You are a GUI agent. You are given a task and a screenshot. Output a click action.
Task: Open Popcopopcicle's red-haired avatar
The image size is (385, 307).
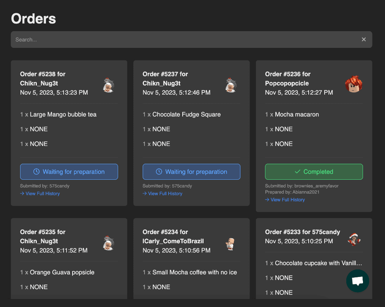click(x=353, y=84)
